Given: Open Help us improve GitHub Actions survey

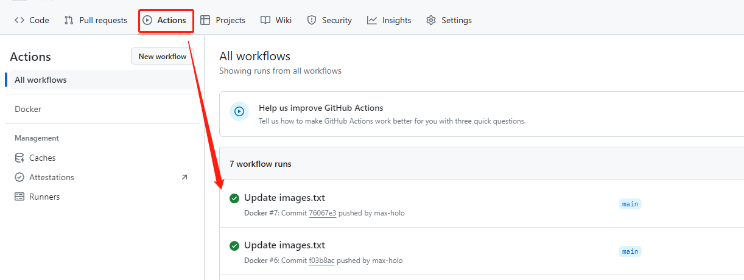Looking at the screenshot, I should (x=321, y=108).
